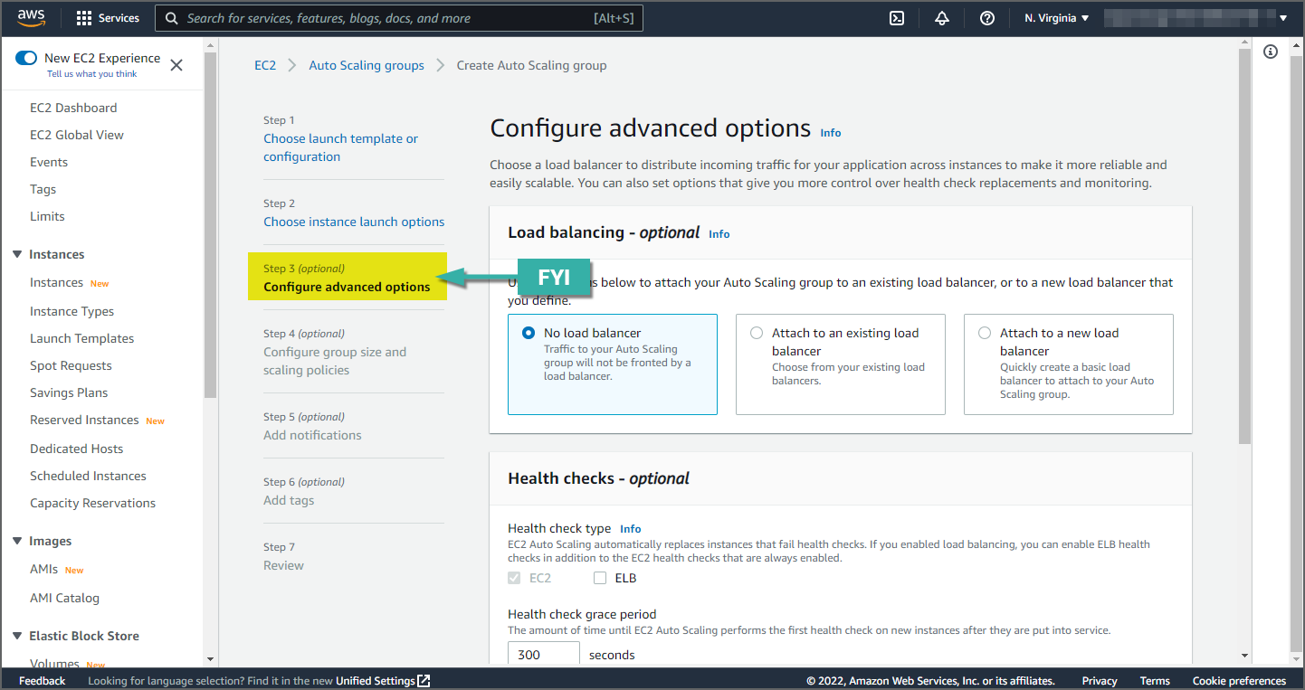
Task: Open the N. Virginia region dropdown
Action: point(1056,18)
